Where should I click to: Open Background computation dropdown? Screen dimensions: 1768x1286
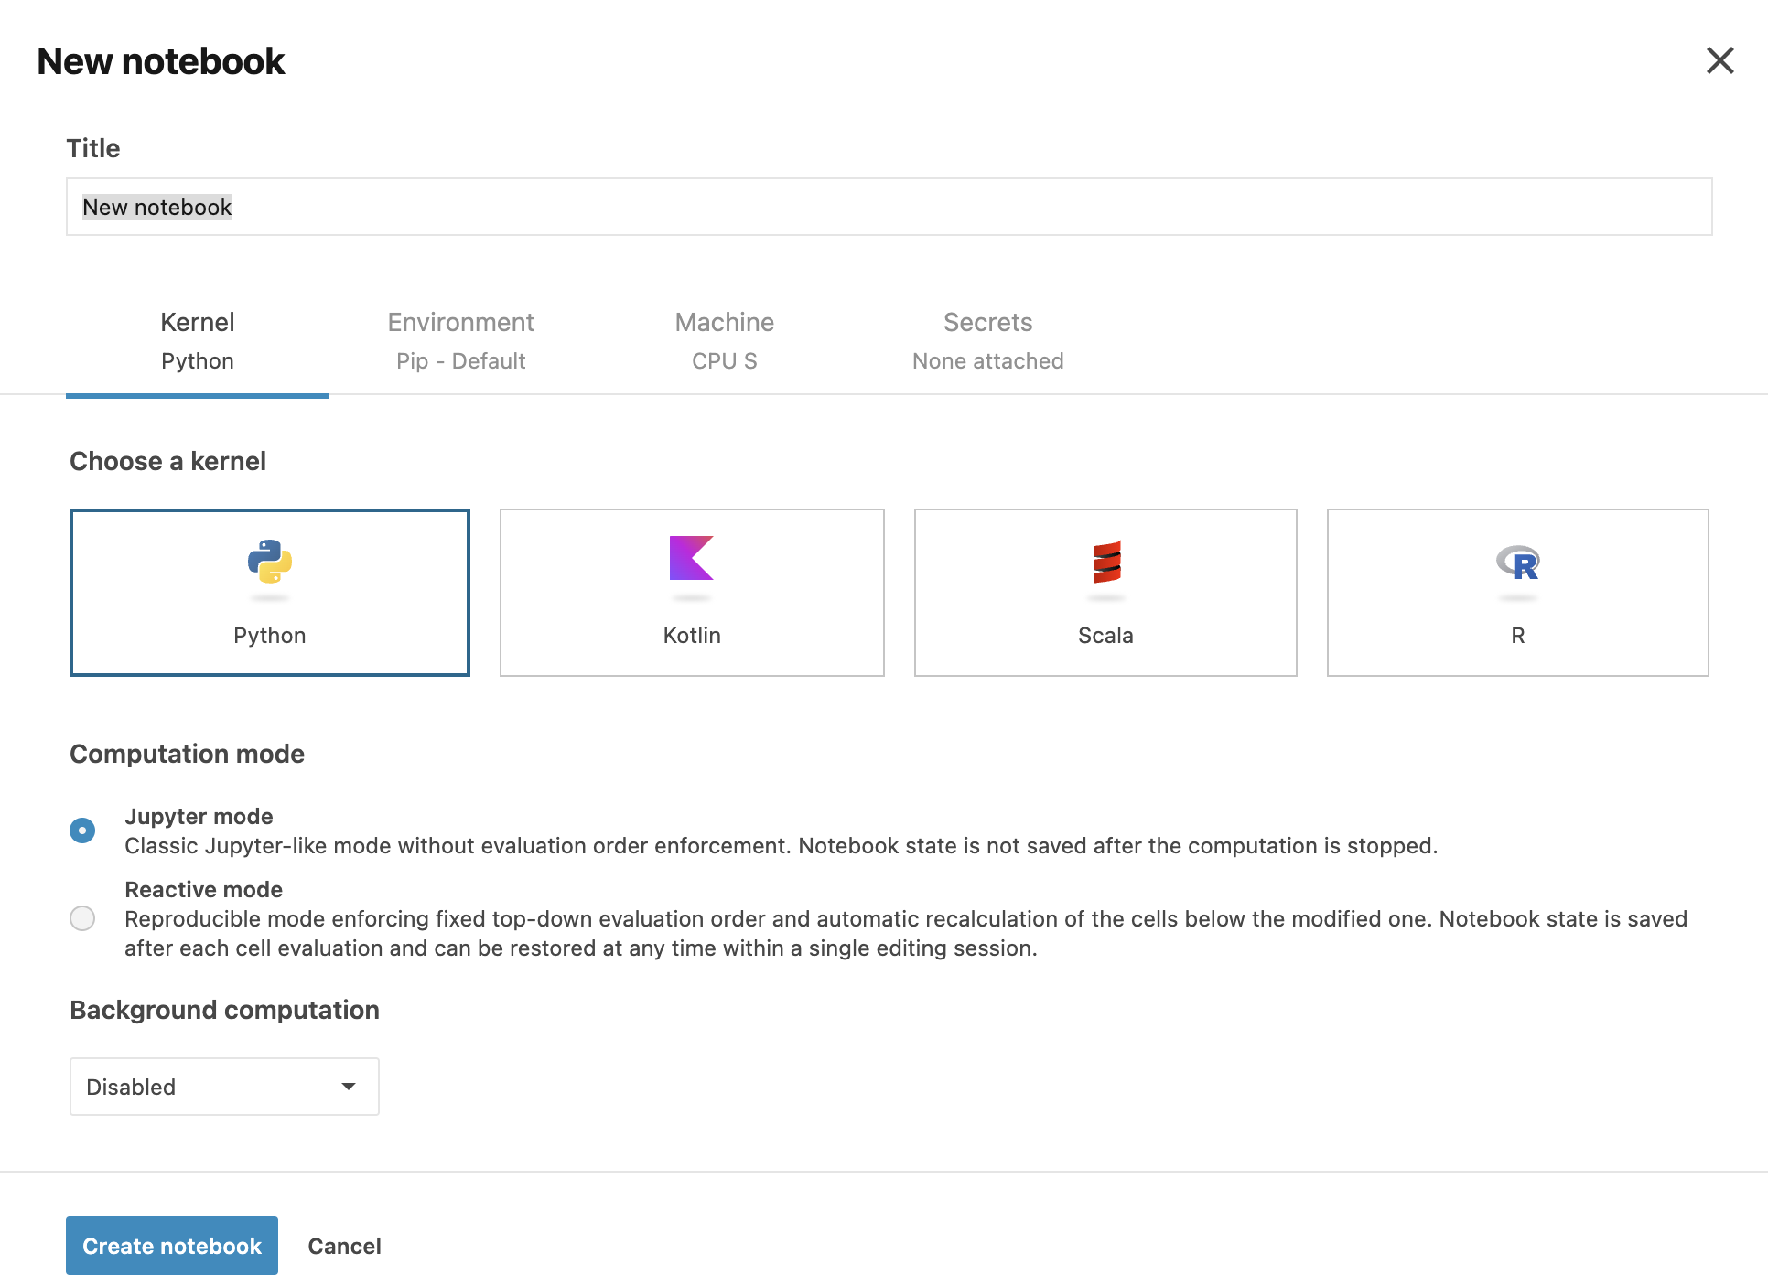point(224,1087)
